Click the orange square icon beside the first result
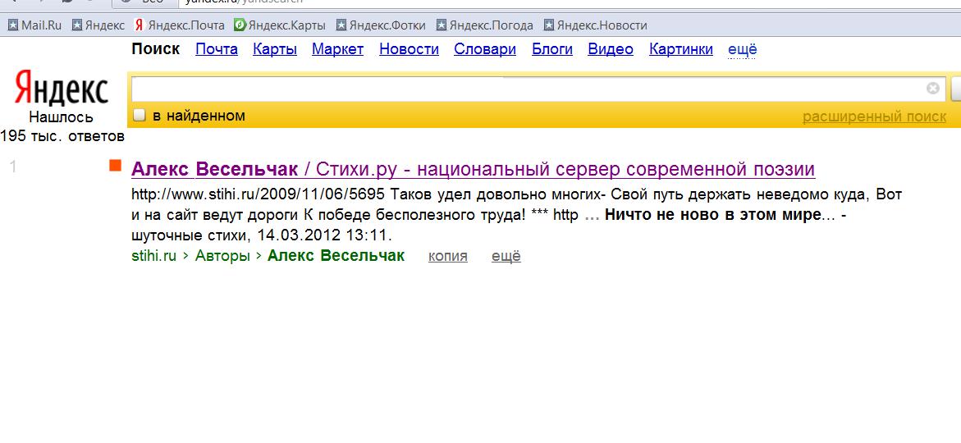Screen dimensions: 961x443 pos(116,167)
